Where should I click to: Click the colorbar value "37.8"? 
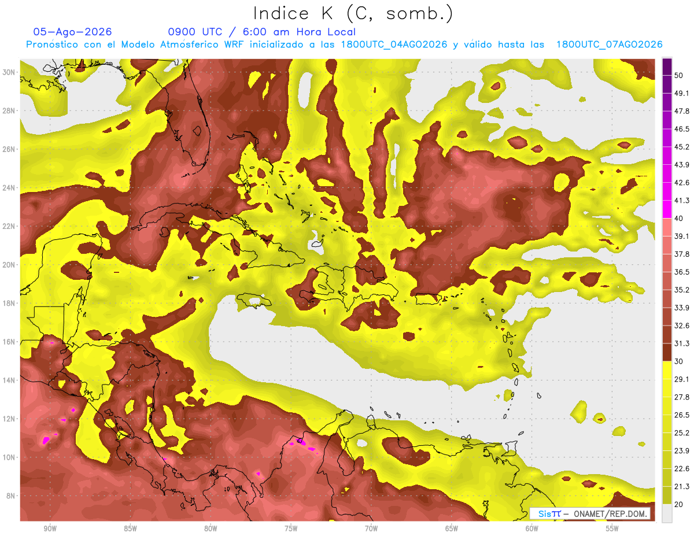(x=681, y=254)
